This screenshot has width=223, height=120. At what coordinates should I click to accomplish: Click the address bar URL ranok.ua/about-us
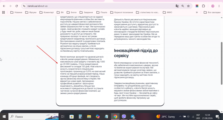pos(37,6)
